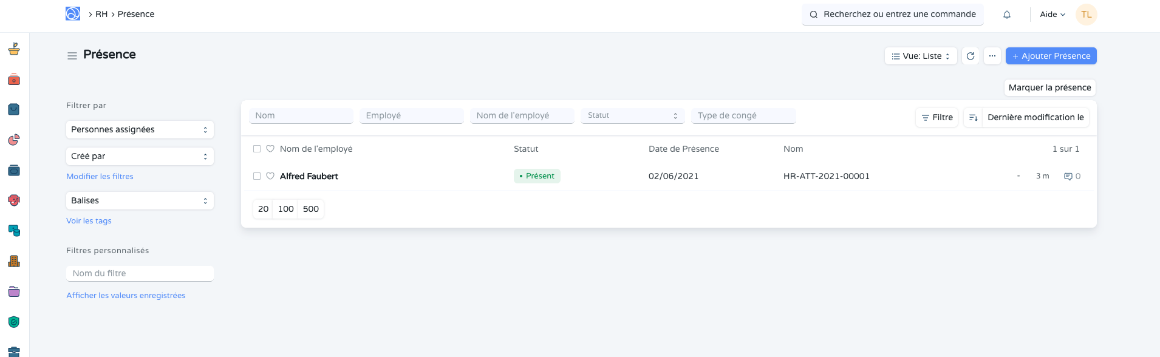Click the refresh list icon
Screen dimensions: 1160x357
tap(970, 56)
